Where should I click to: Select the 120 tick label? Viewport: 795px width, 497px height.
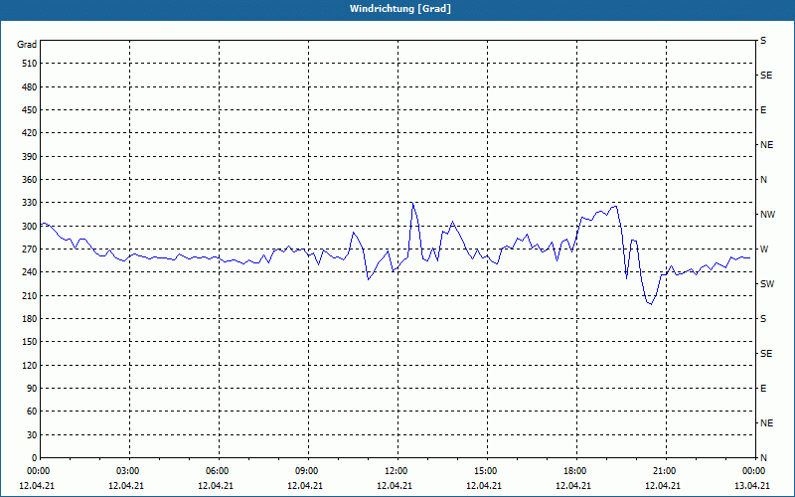pyautogui.click(x=30, y=365)
